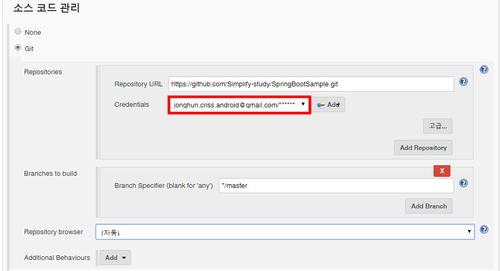Open the Repository browser dropdown
The height and width of the screenshot is (271, 502).
tap(285, 232)
